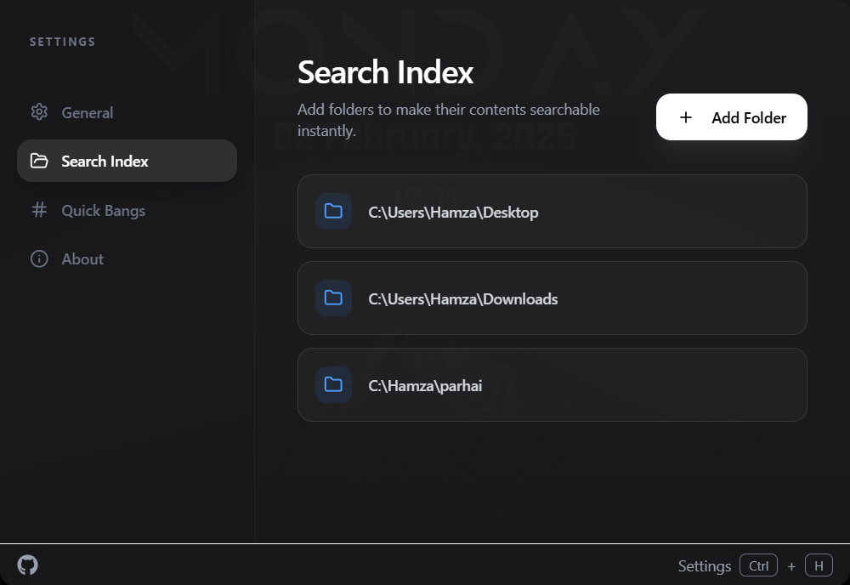Image resolution: width=850 pixels, height=585 pixels.
Task: Open the Quick Bangs label in sidebar
Action: tap(103, 210)
